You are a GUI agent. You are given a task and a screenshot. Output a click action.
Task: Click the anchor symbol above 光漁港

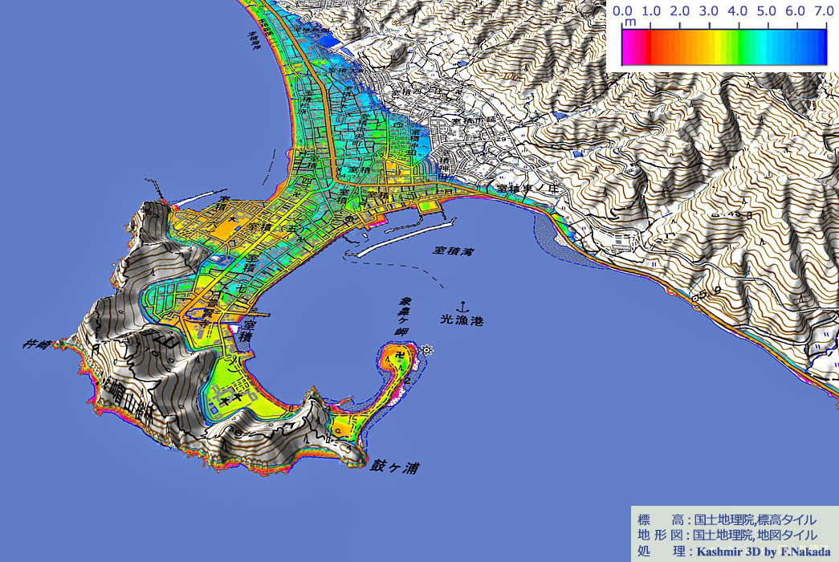point(462,306)
